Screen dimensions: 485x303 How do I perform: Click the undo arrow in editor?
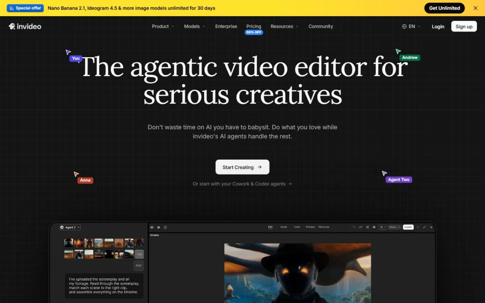354,227
